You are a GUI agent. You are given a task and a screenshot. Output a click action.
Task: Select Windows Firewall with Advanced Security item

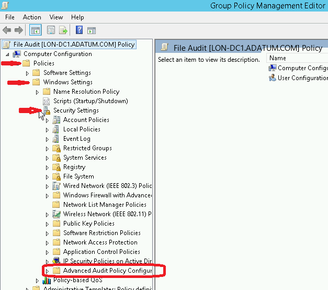108,195
